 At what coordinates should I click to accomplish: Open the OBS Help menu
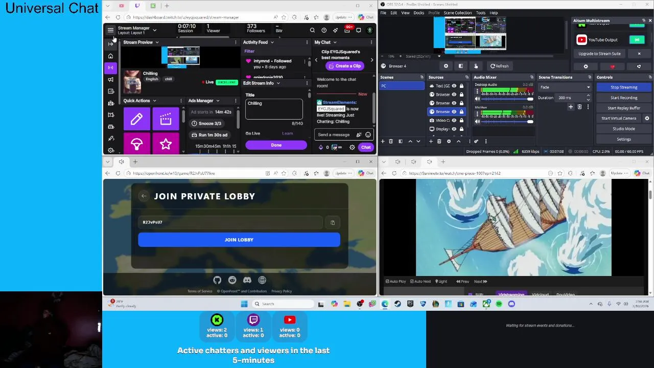click(494, 13)
